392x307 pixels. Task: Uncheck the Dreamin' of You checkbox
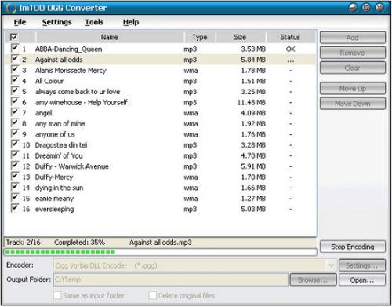14,155
